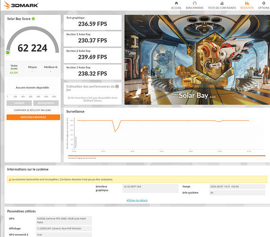270x237 pixels.
Task: Click the green validation checkmark icon
Action: (x=33, y=19)
